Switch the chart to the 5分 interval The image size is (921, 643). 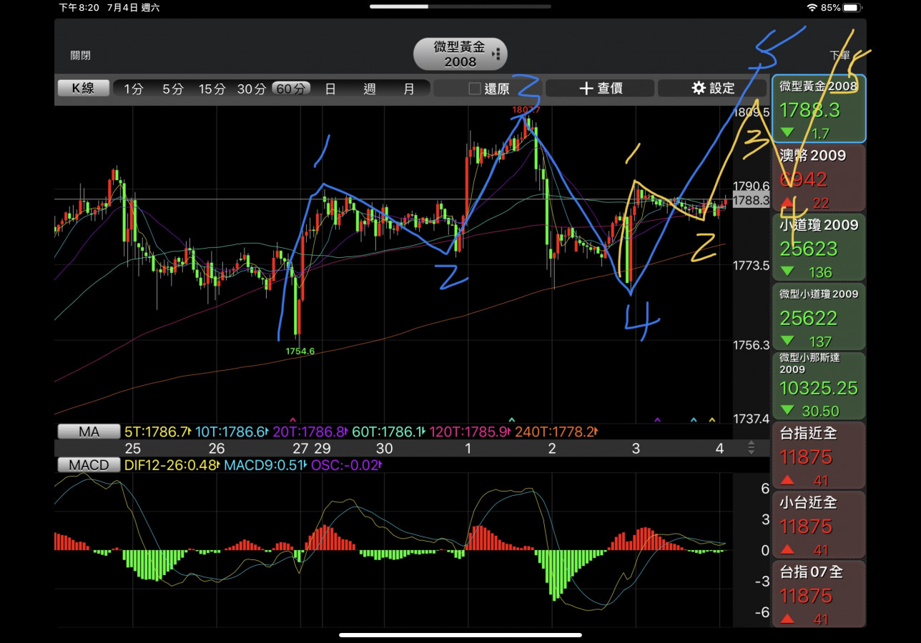click(172, 89)
